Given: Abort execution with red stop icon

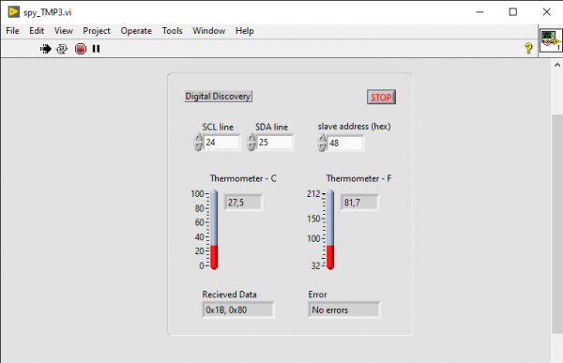Looking at the screenshot, I should point(81,49).
